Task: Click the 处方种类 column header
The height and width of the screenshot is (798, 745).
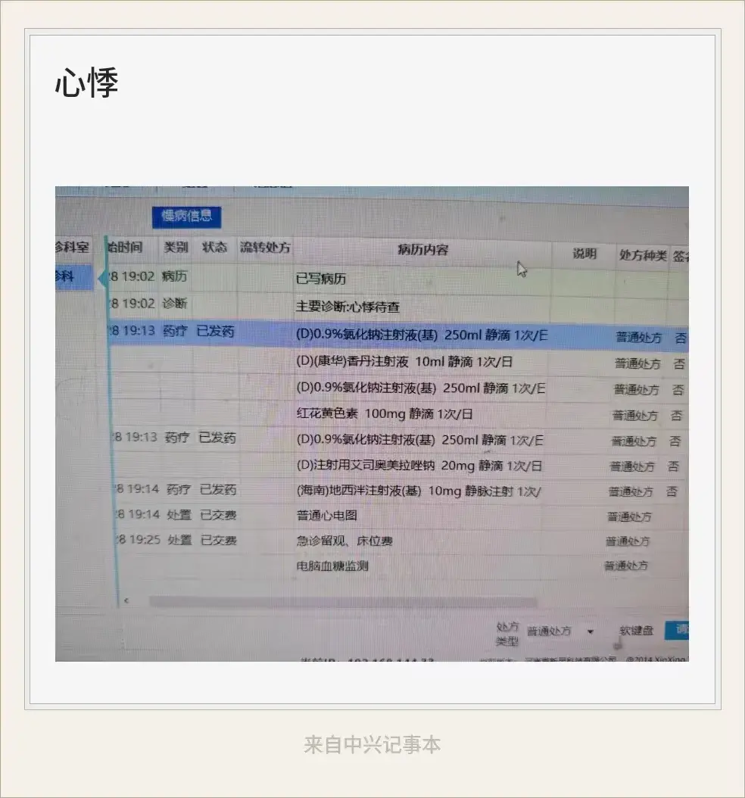Action: pos(642,255)
